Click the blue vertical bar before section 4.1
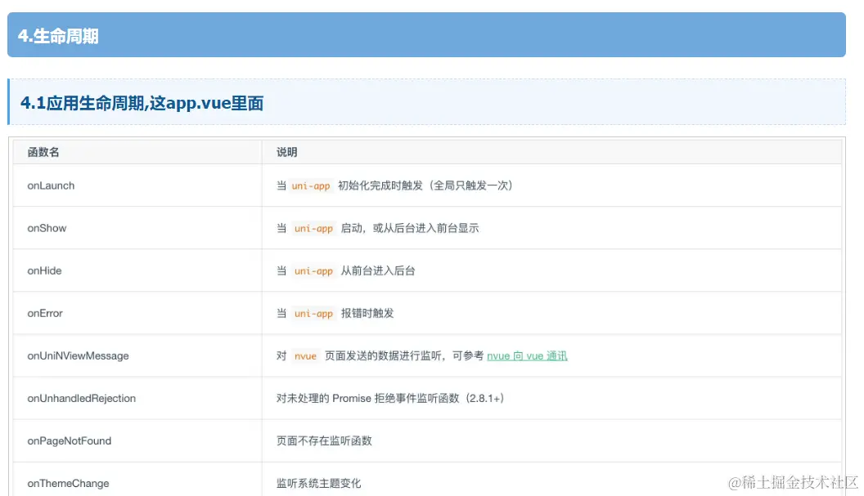 pyautogui.click(x=9, y=103)
